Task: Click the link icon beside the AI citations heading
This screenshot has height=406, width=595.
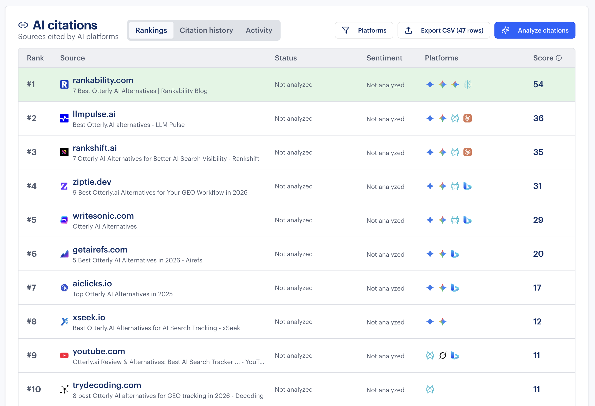Action: coord(23,25)
